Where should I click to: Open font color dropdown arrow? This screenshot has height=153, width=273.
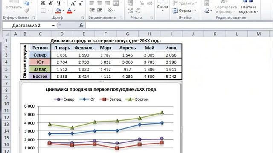[75, 11]
